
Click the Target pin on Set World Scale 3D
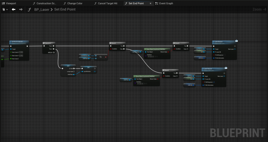[x=11, y=49]
